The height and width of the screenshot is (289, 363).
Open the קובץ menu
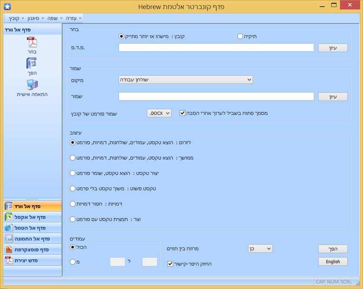point(16,18)
